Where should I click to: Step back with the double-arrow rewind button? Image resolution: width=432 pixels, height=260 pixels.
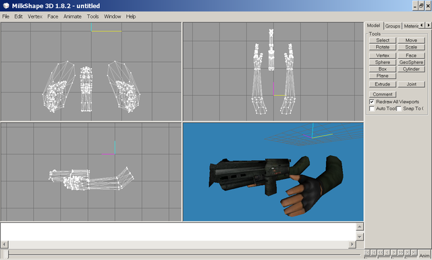[x=381, y=253]
